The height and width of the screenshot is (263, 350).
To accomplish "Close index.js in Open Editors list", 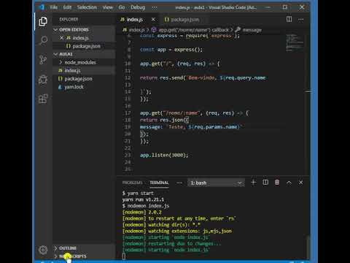I will pyautogui.click(x=61, y=38).
